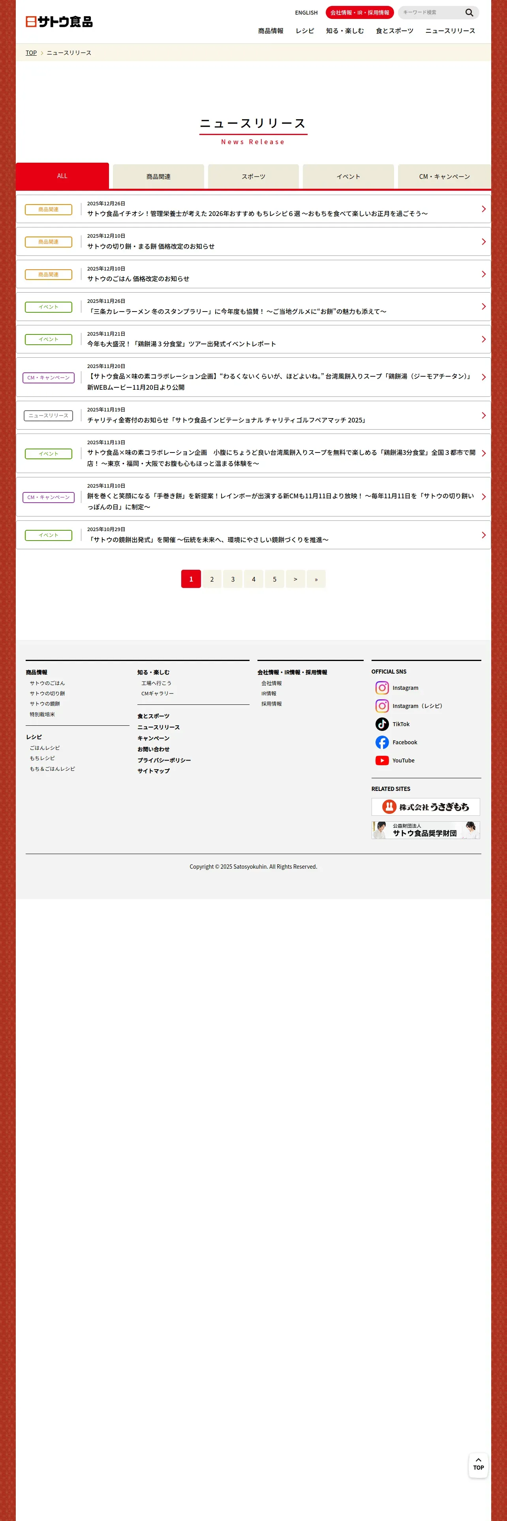The height and width of the screenshot is (1521, 507).
Task: Open 2025年11月13日 鶏餅湯3分食堂 news
Action: [253, 453]
